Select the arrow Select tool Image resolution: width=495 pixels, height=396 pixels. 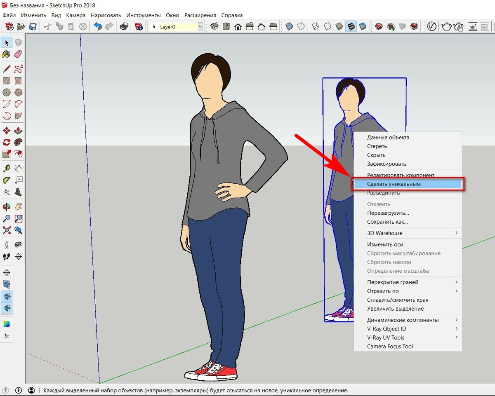coord(7,42)
